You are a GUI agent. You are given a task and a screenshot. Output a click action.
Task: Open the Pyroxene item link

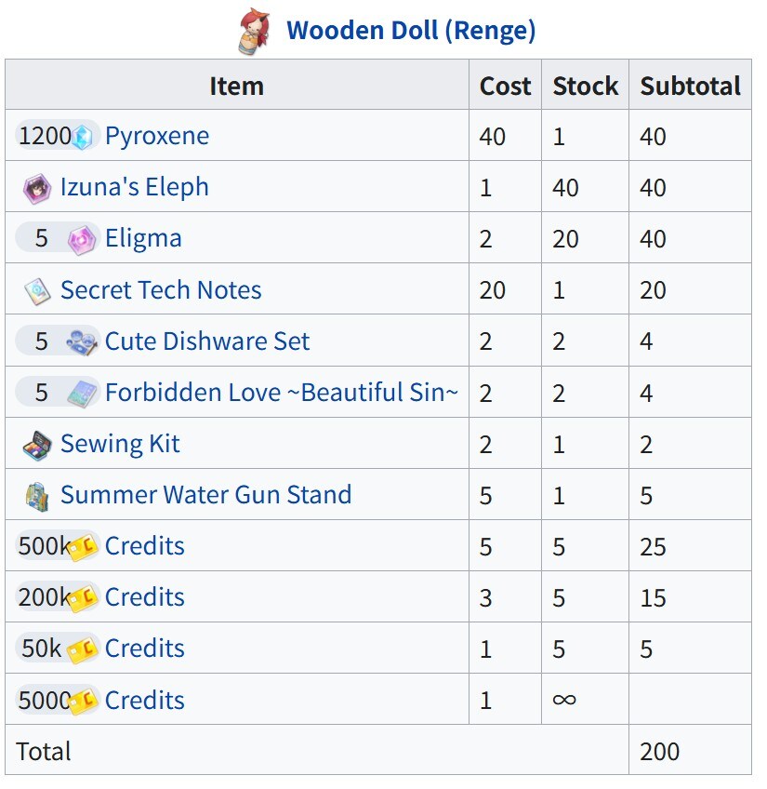click(x=156, y=136)
